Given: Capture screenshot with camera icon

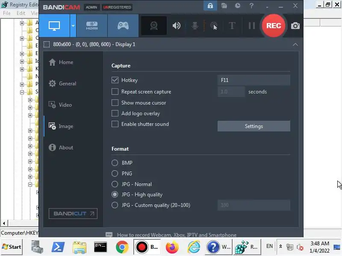Looking at the screenshot, I should (x=295, y=26).
